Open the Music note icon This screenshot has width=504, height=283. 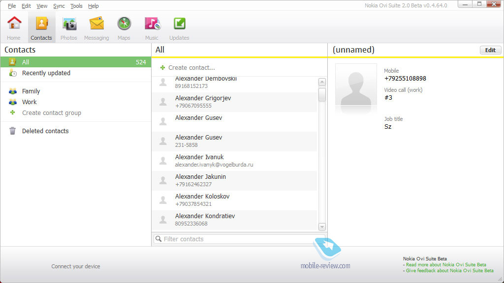pyautogui.click(x=152, y=24)
